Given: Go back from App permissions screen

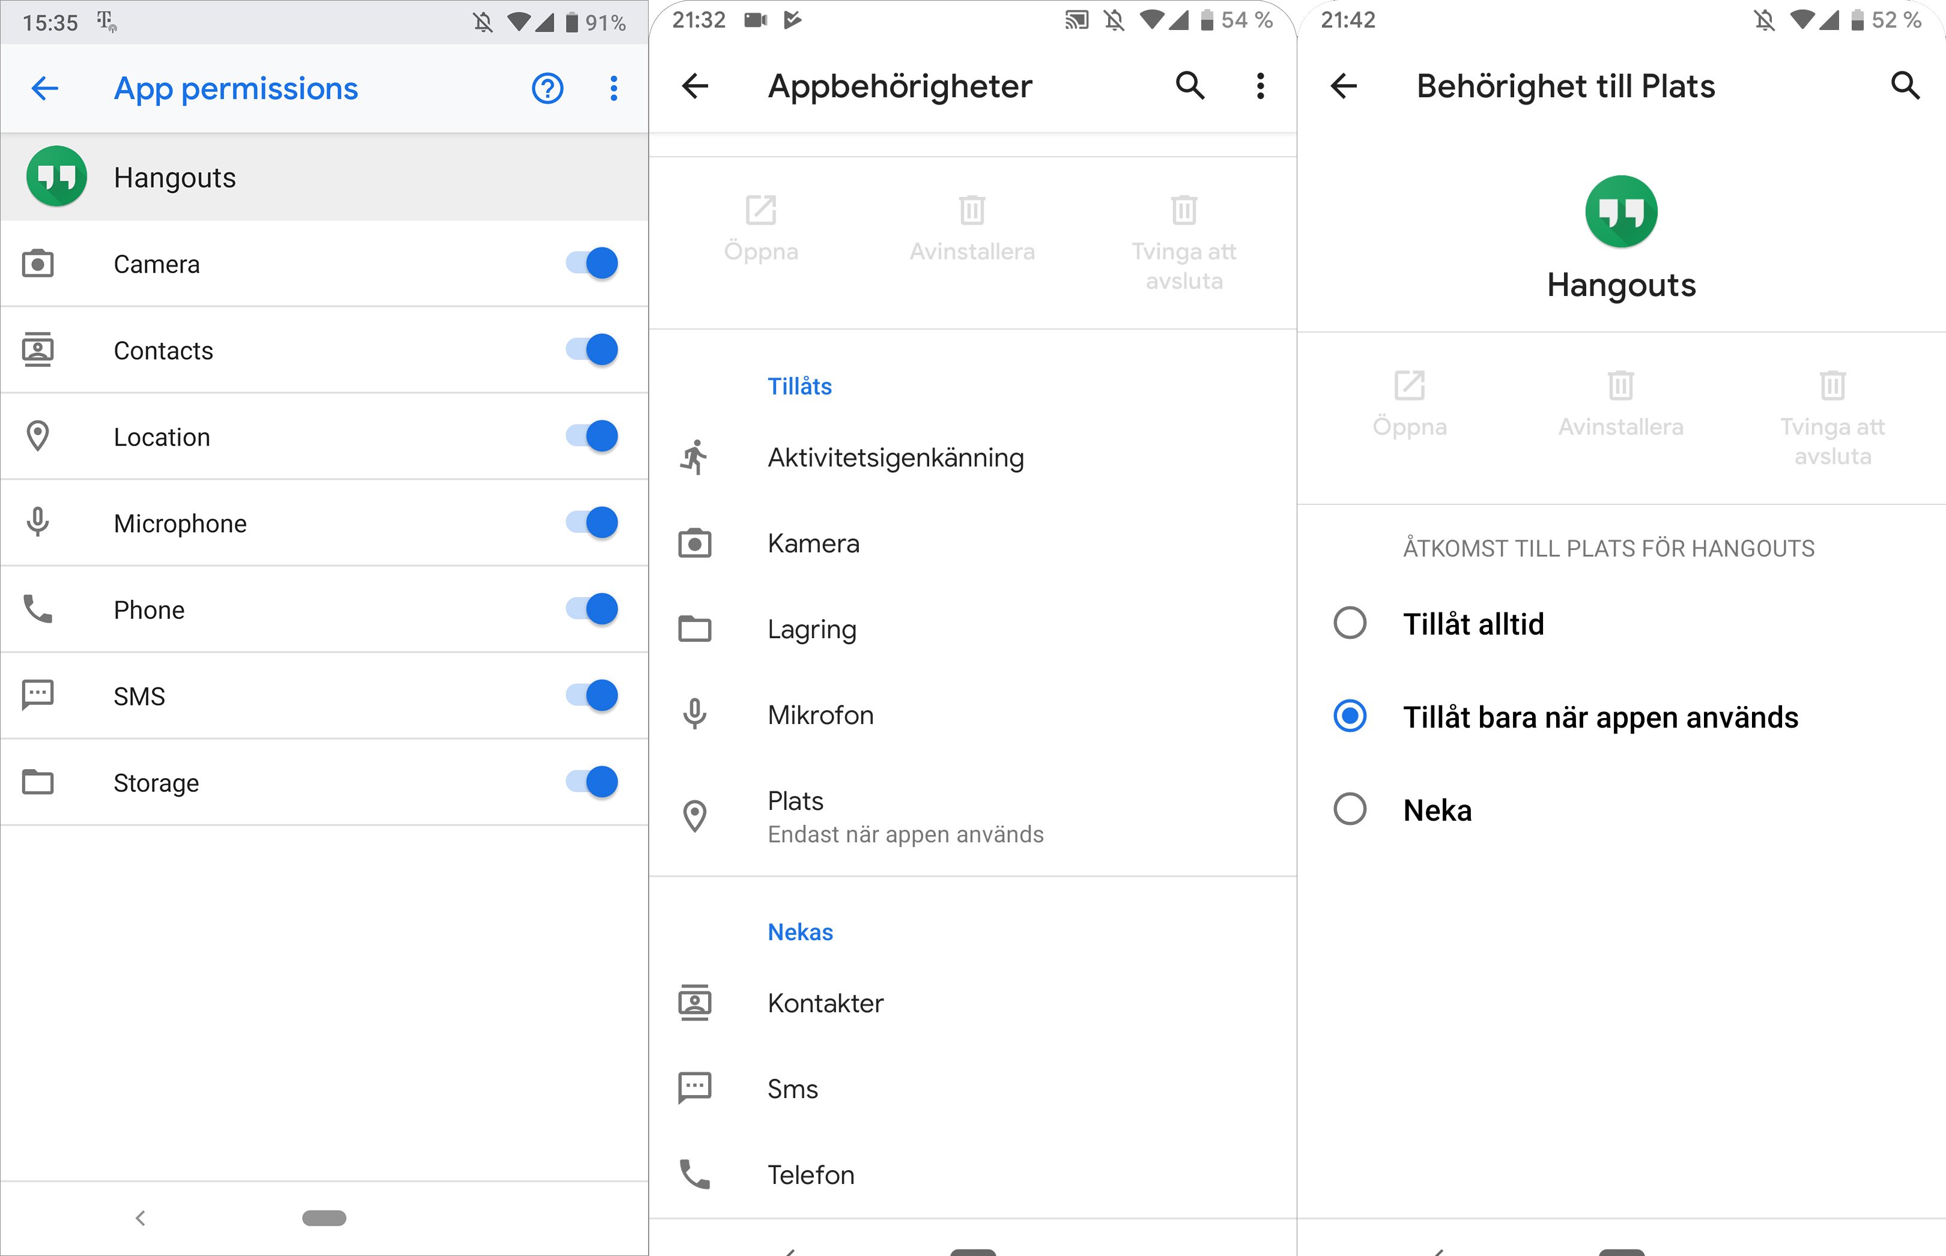Looking at the screenshot, I should click(x=45, y=88).
